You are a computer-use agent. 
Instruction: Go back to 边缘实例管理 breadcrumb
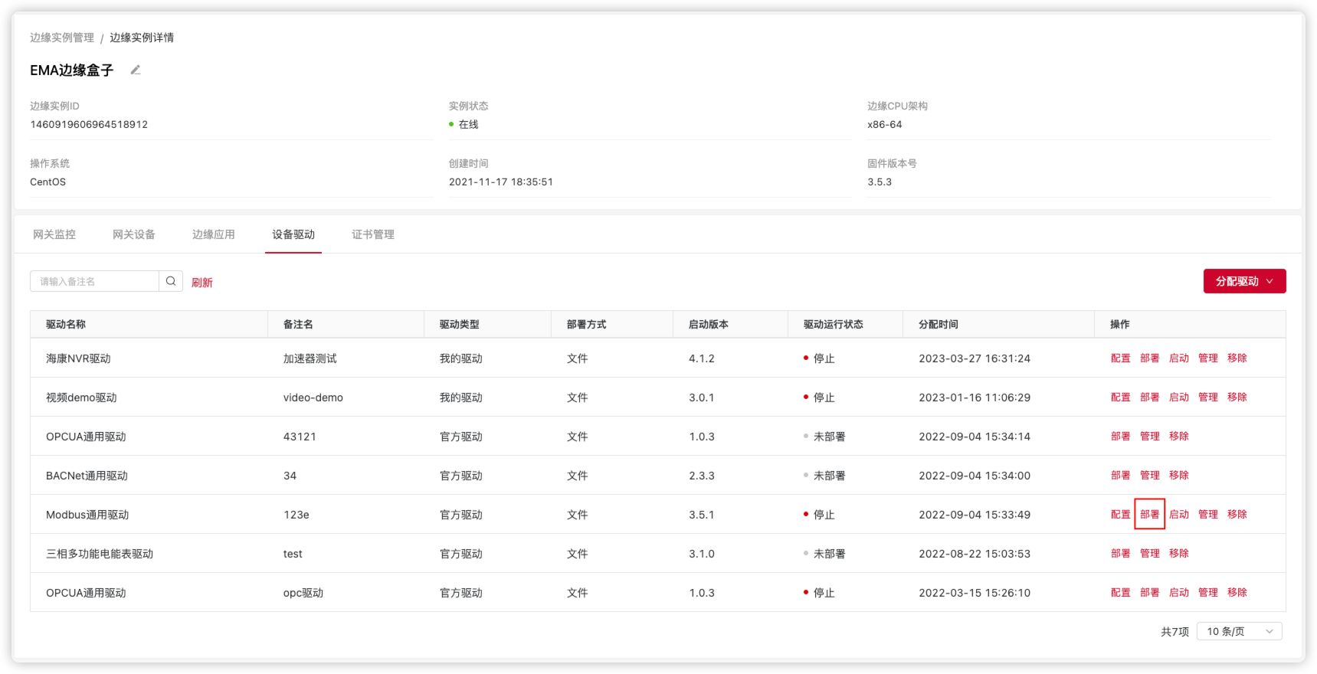(62, 38)
